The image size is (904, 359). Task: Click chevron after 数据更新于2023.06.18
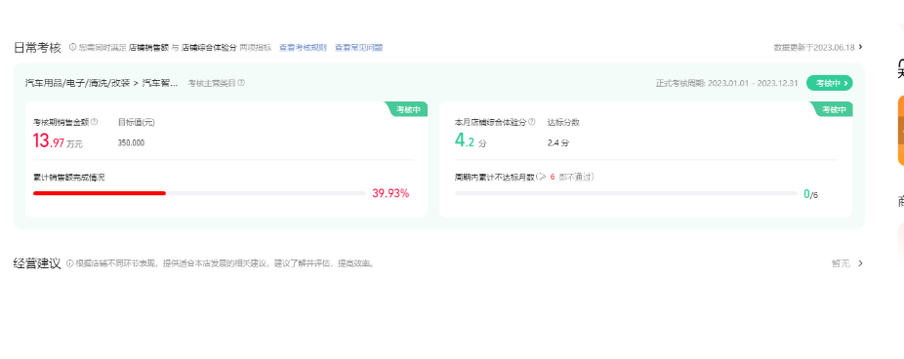click(861, 47)
